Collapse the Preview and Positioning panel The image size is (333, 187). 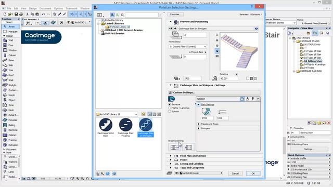click(x=170, y=22)
